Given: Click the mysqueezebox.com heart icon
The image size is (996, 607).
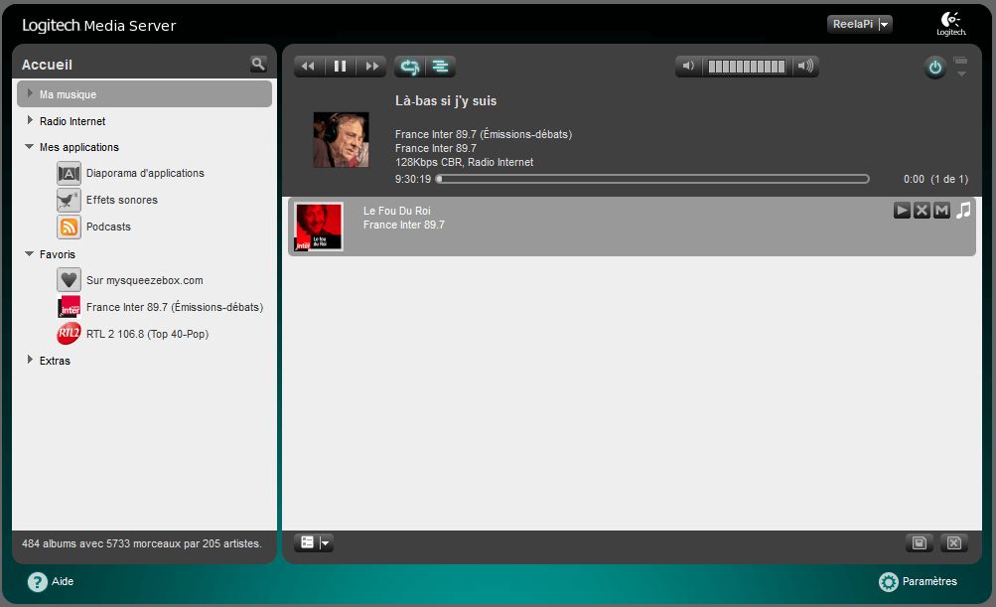Looking at the screenshot, I should click(69, 280).
